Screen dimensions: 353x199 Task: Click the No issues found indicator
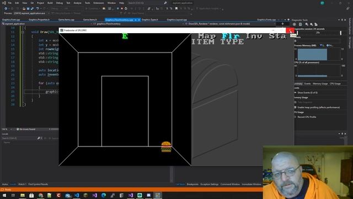[26, 129]
